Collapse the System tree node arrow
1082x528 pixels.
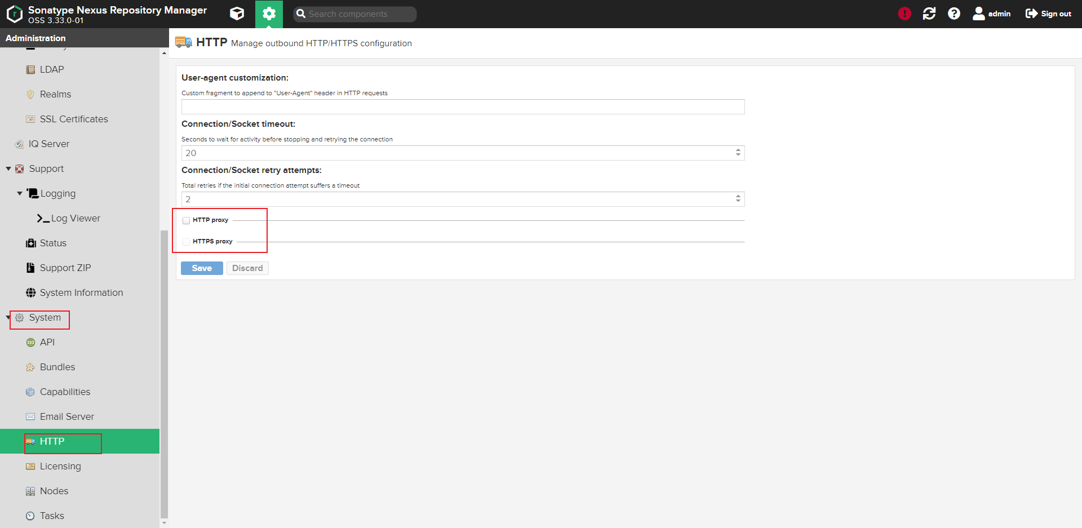[8, 317]
